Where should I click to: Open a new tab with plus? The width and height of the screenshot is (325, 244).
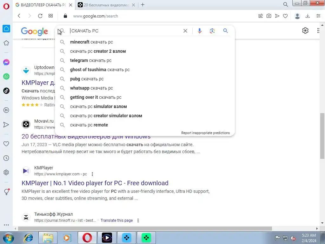[x=143, y=4]
